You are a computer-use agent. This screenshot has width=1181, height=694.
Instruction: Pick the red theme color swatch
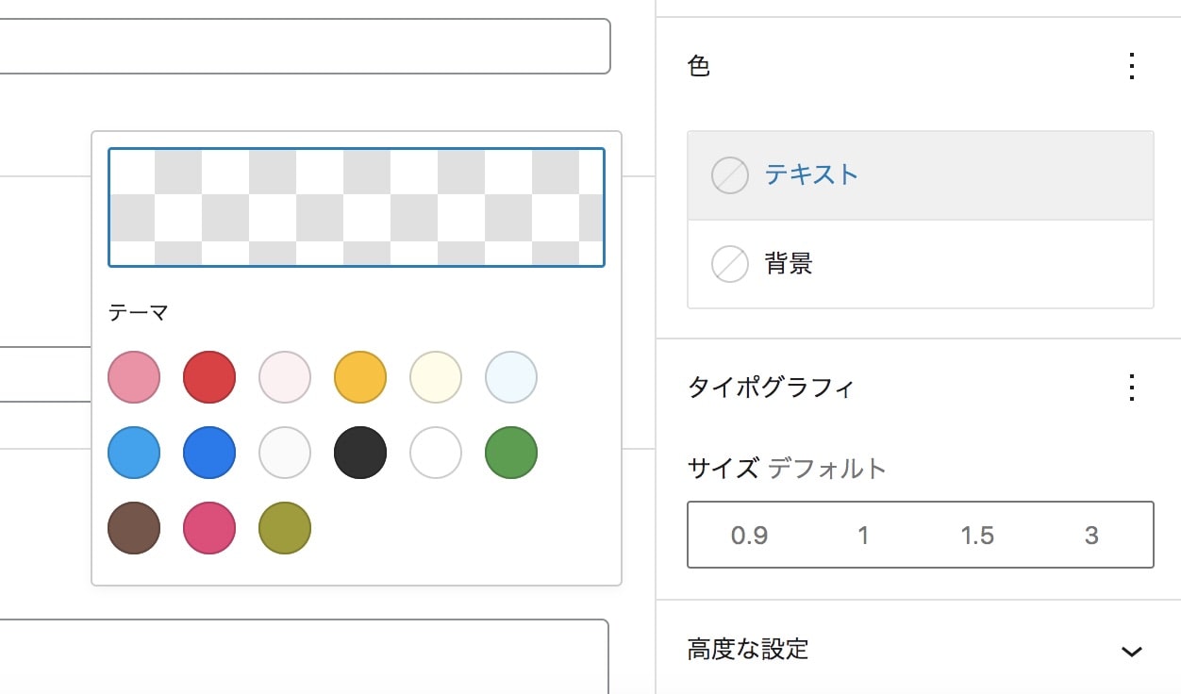tap(209, 377)
